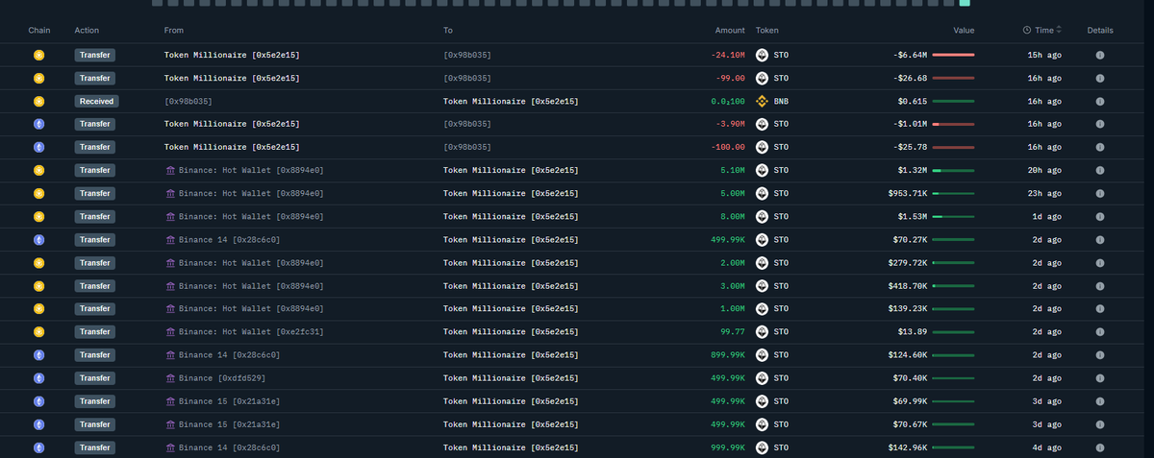Image resolution: width=1154 pixels, height=458 pixels.
Task: Click Transfer badge in -100.00 row
Action: click(x=95, y=147)
